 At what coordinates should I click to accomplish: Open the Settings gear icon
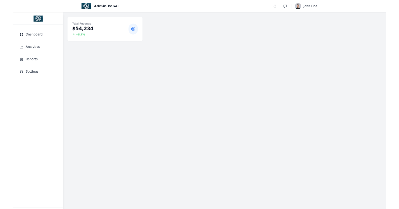[21, 71]
